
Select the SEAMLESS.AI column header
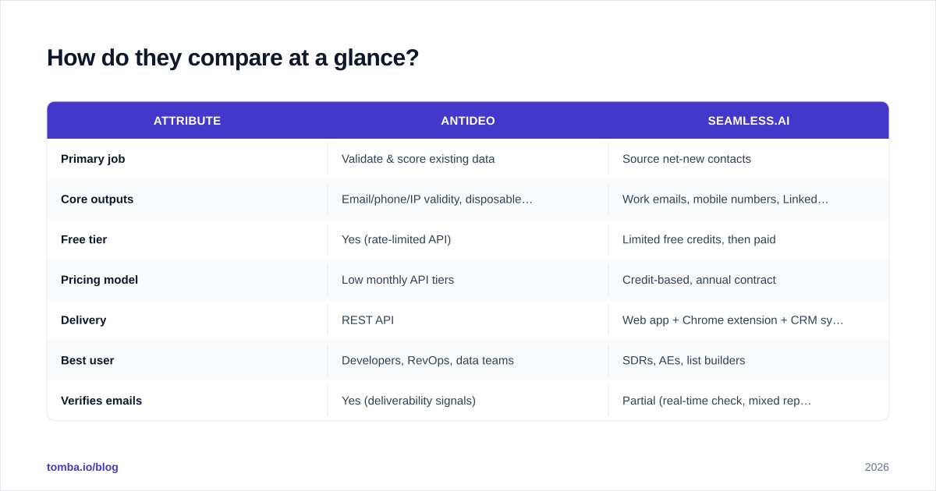(x=749, y=121)
